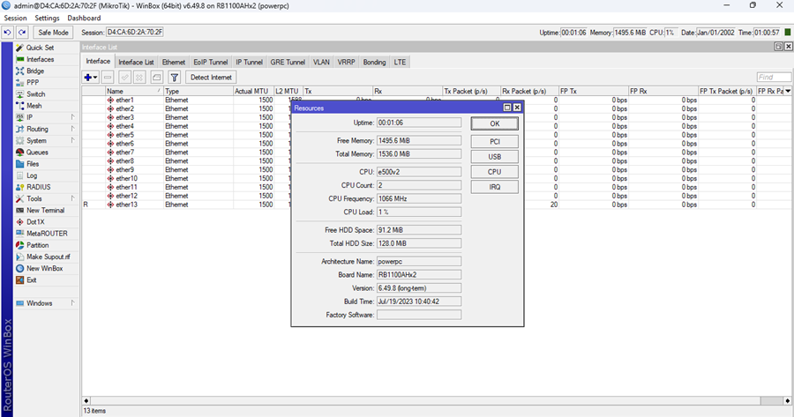Switch to the VLAN tab
The image size is (794, 417).
pyautogui.click(x=321, y=63)
